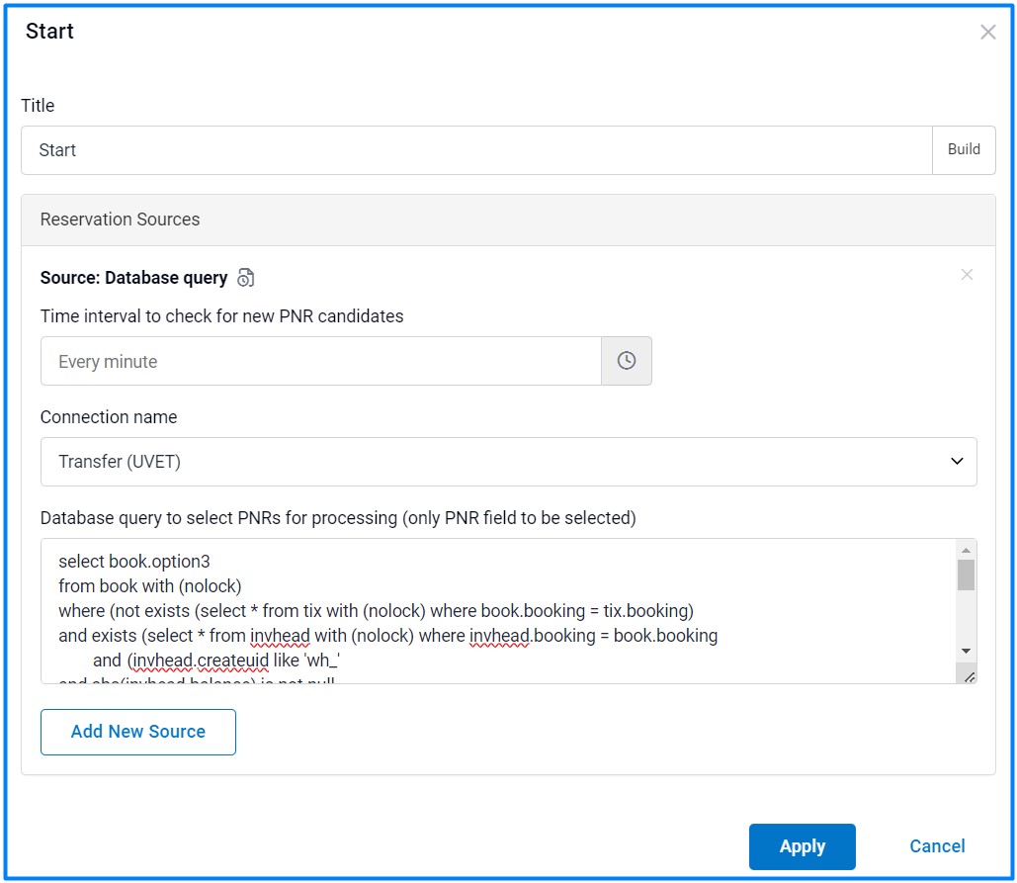Cancel the dialog changes

point(936,846)
